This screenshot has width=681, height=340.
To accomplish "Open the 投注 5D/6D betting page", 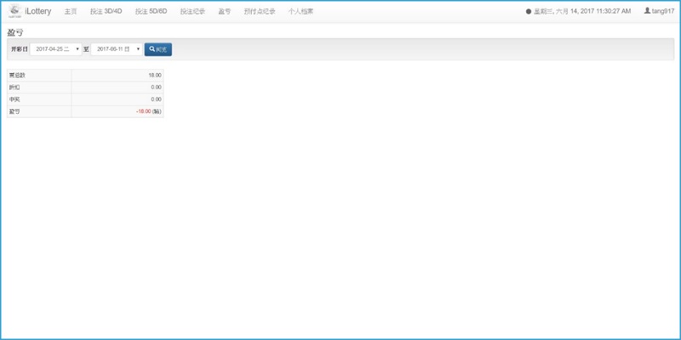I will [x=151, y=11].
